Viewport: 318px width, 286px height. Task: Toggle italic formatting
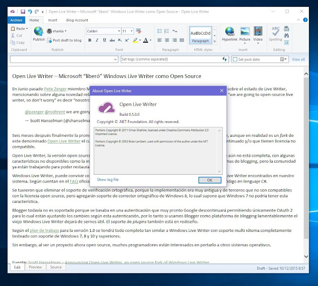[97, 40]
